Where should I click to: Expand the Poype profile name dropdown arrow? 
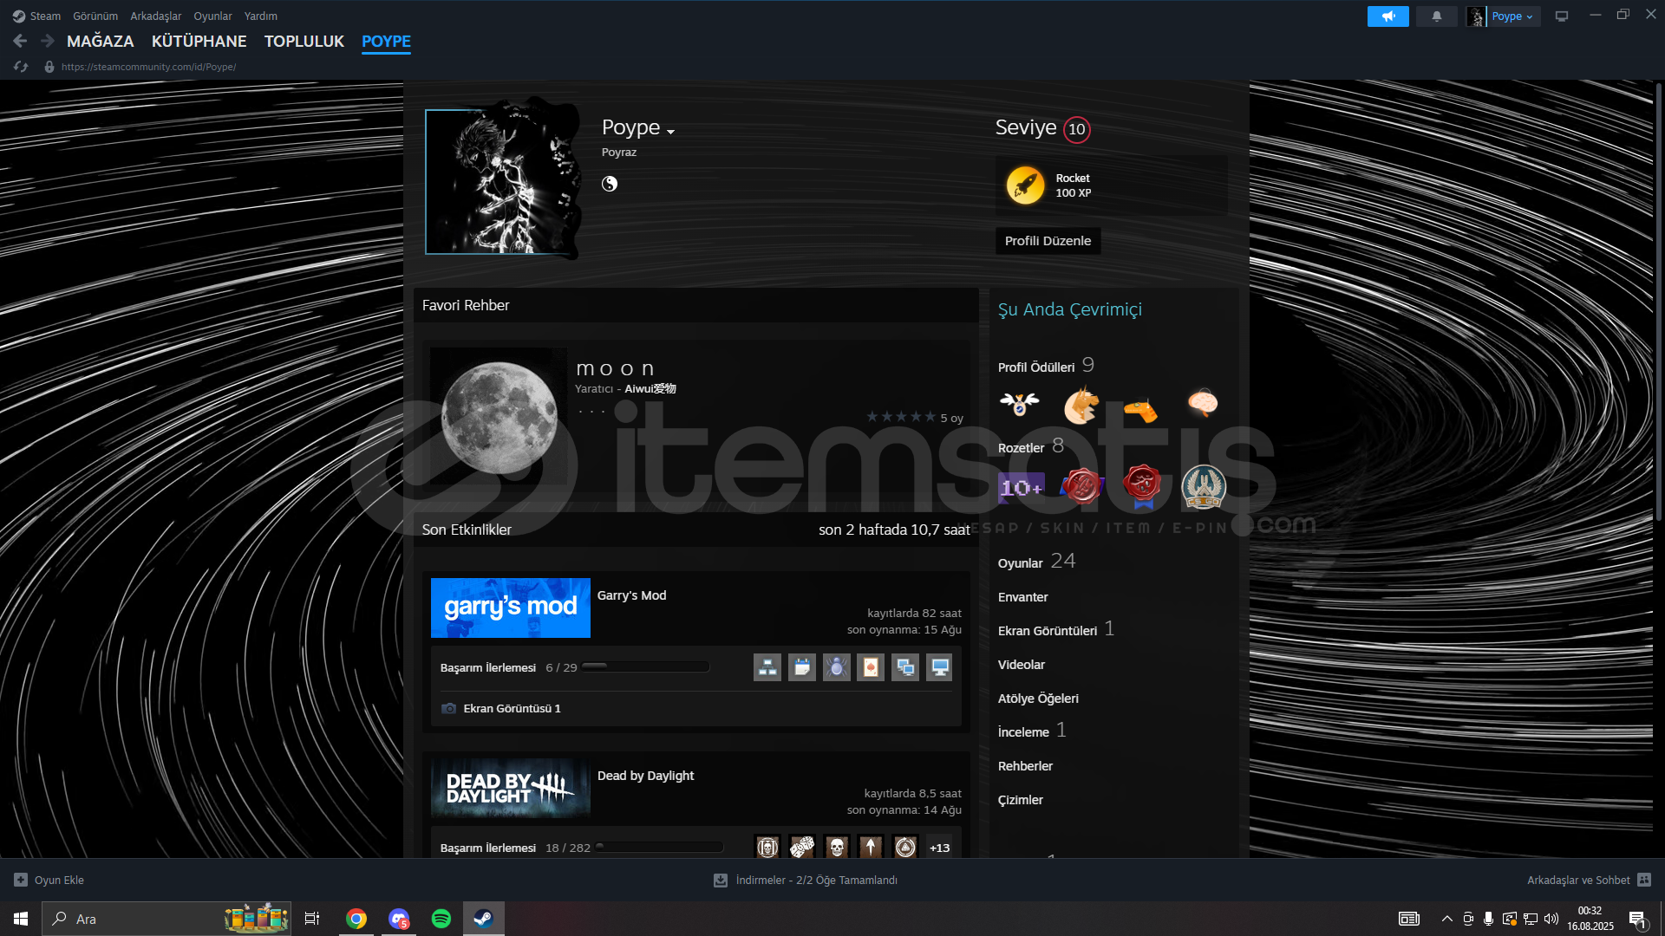coord(670,131)
